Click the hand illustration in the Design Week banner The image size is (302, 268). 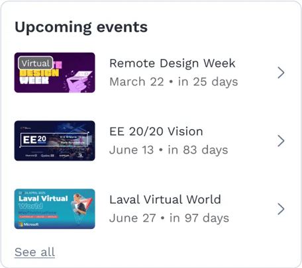pos(77,81)
